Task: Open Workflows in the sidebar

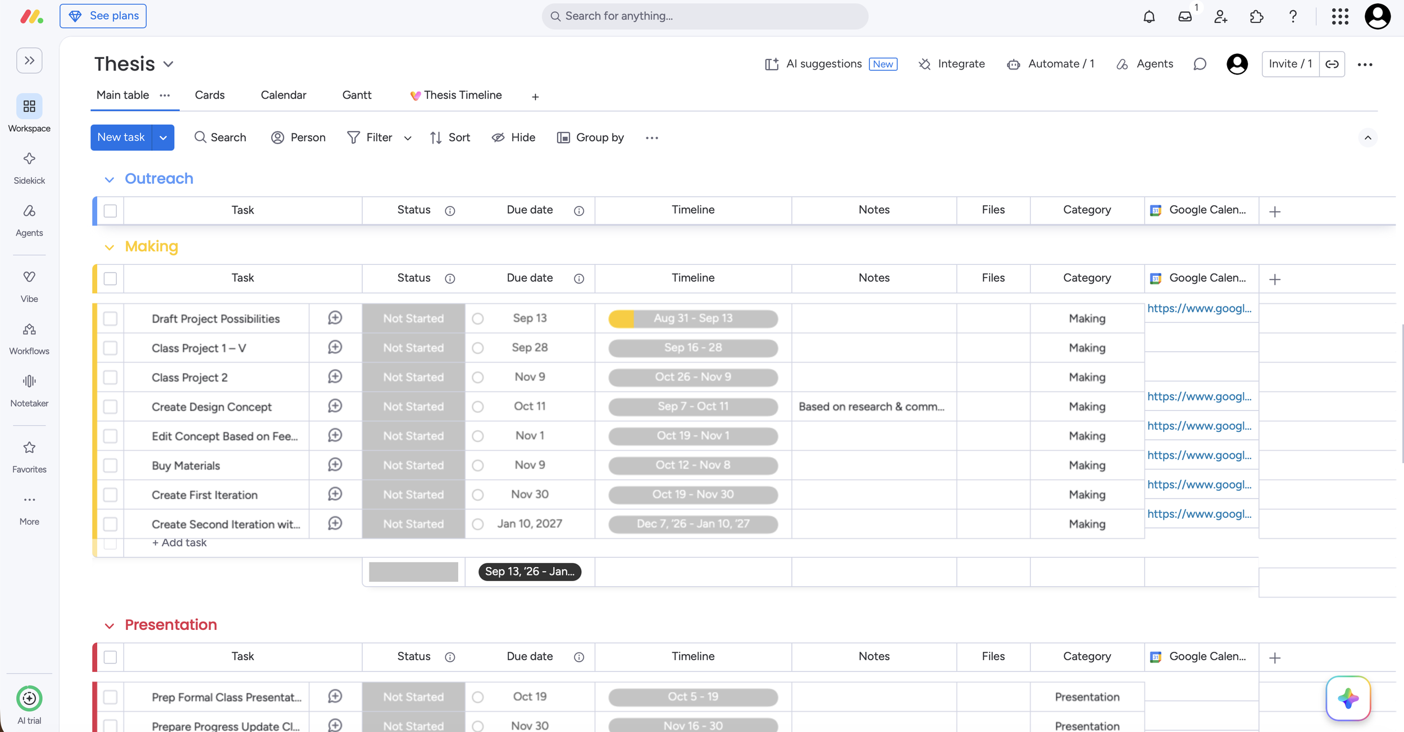Action: (x=29, y=338)
